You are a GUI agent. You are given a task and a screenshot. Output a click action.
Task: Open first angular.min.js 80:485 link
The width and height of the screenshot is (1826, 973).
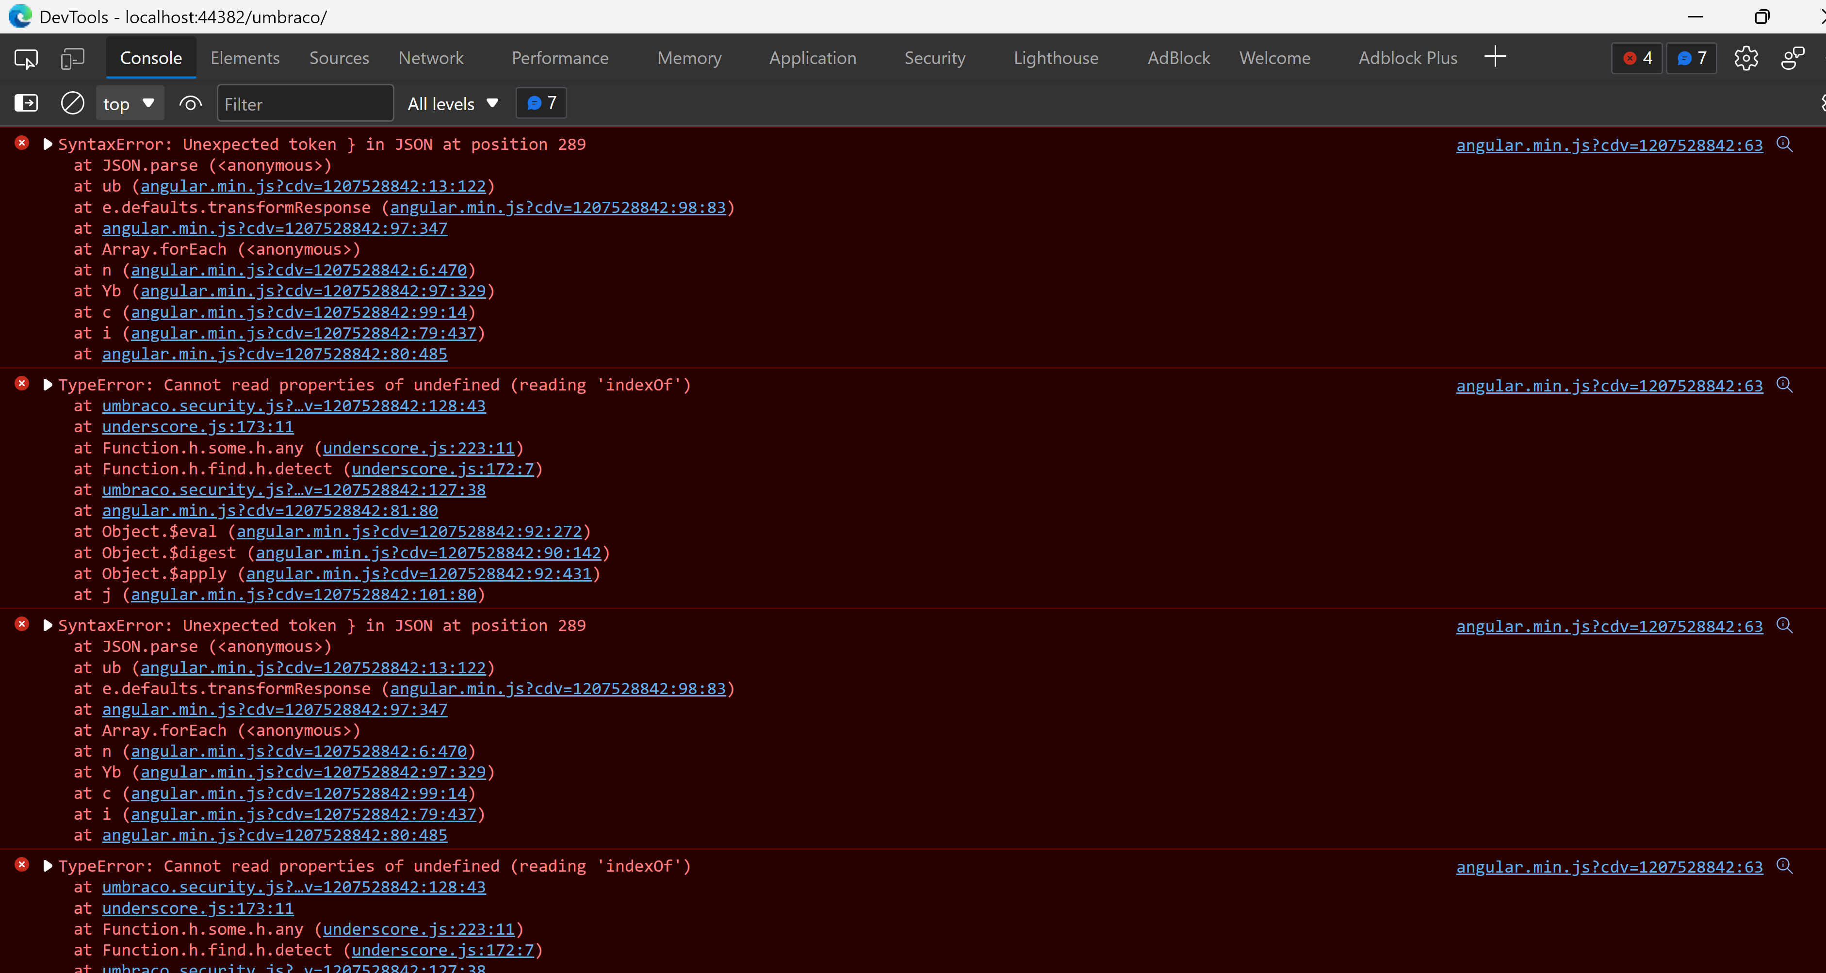click(274, 354)
